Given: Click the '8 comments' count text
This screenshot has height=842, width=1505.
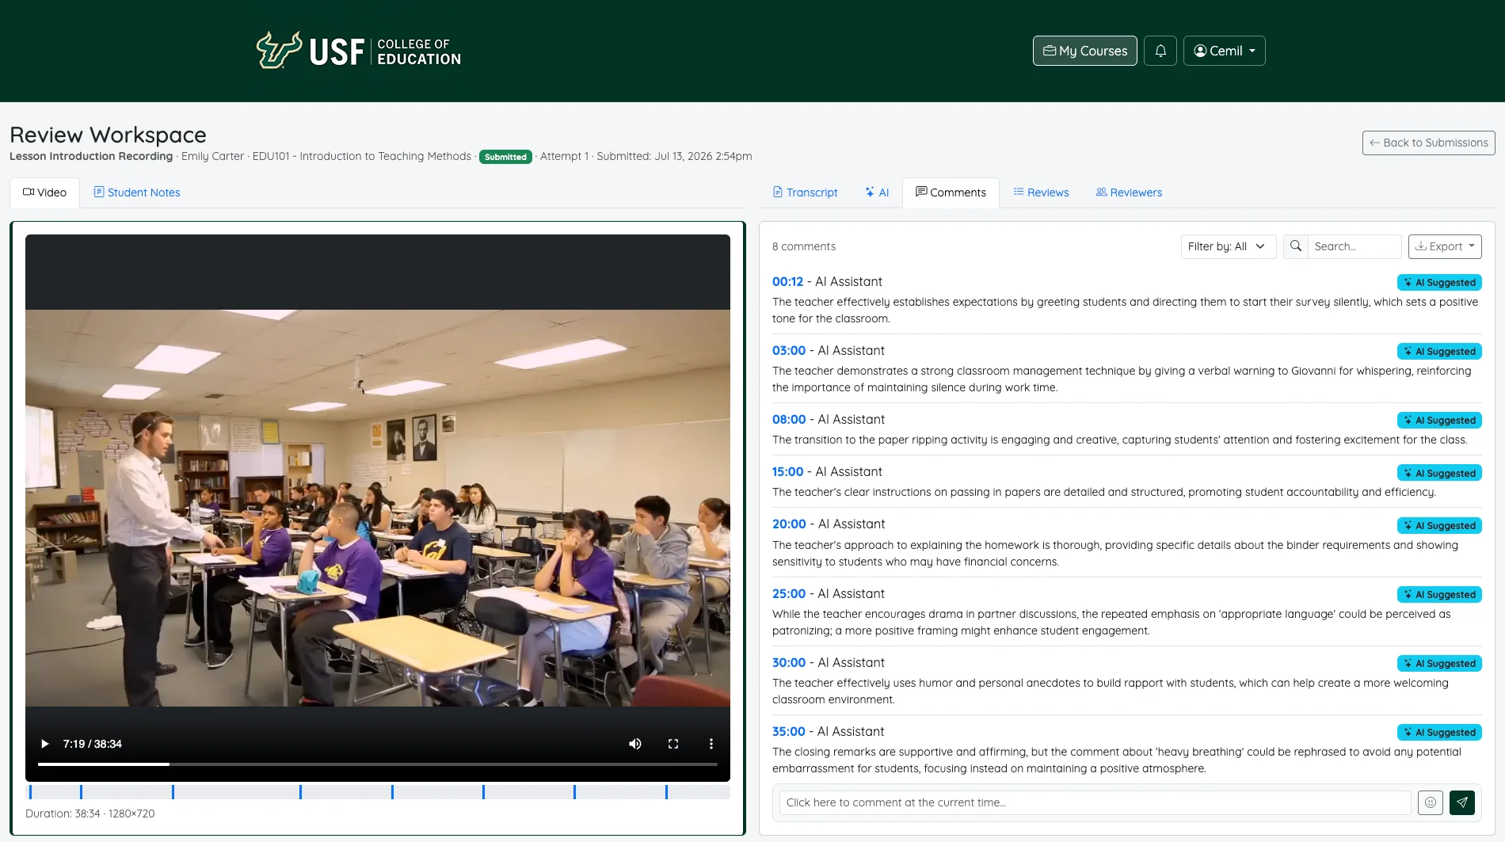Looking at the screenshot, I should click(804, 246).
